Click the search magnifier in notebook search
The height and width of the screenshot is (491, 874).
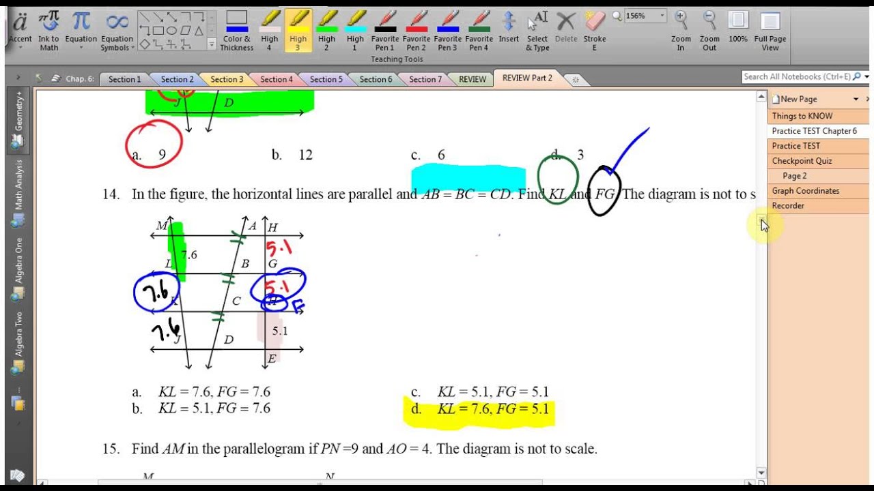pyautogui.click(x=858, y=77)
